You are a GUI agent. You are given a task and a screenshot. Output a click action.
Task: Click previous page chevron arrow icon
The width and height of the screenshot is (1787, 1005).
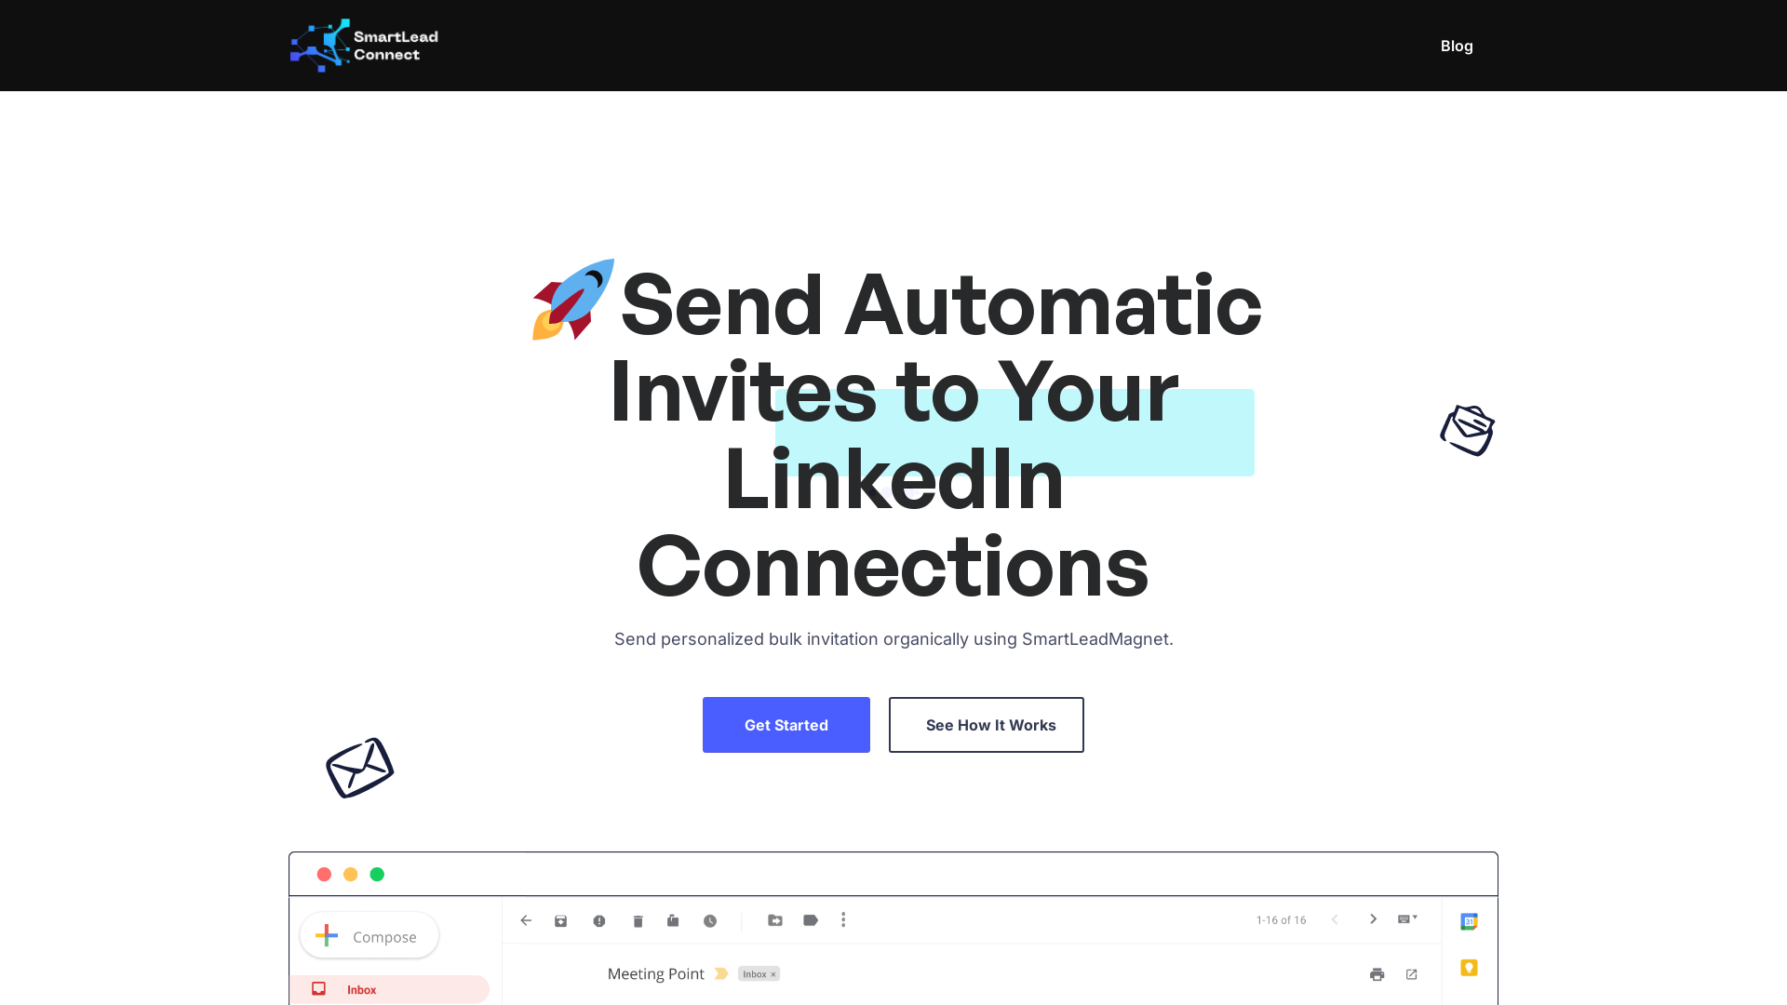coord(1336,919)
